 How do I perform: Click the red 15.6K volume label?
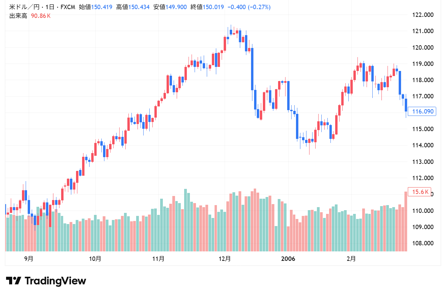[x=420, y=192]
